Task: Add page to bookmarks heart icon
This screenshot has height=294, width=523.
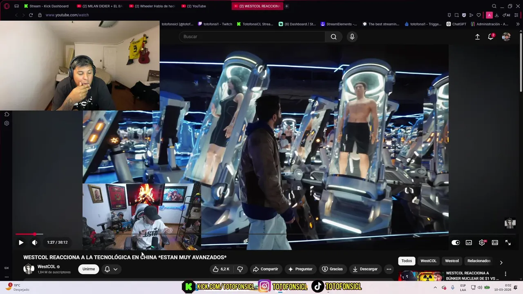Action: coord(478,15)
